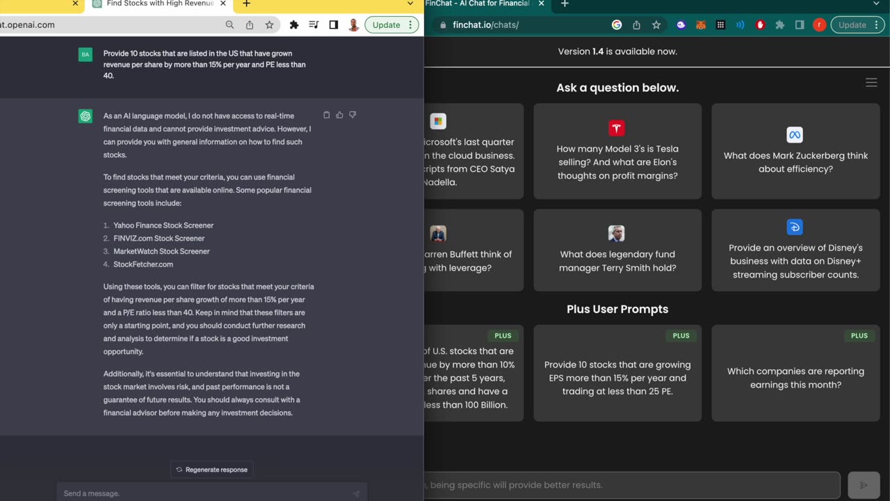
Task: Give thumbs up to ChatGPT response
Action: (339, 115)
